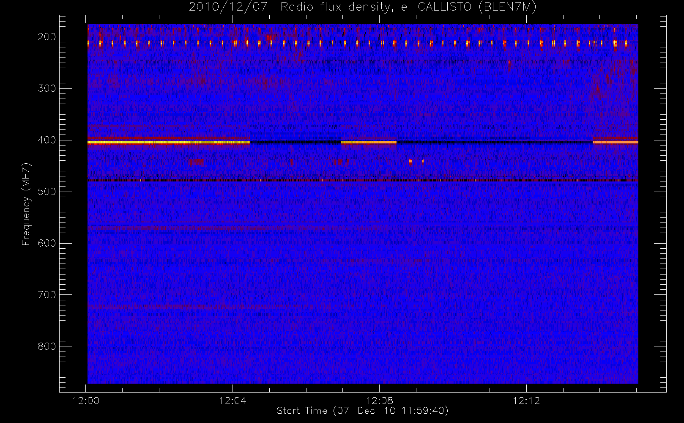Click the 400 frequency tick label
This screenshot has height=423, width=684.
pyautogui.click(x=47, y=140)
